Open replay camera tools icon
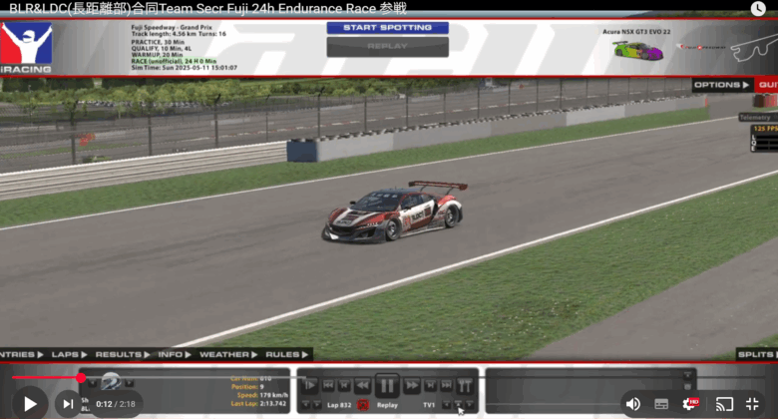 [x=465, y=385]
